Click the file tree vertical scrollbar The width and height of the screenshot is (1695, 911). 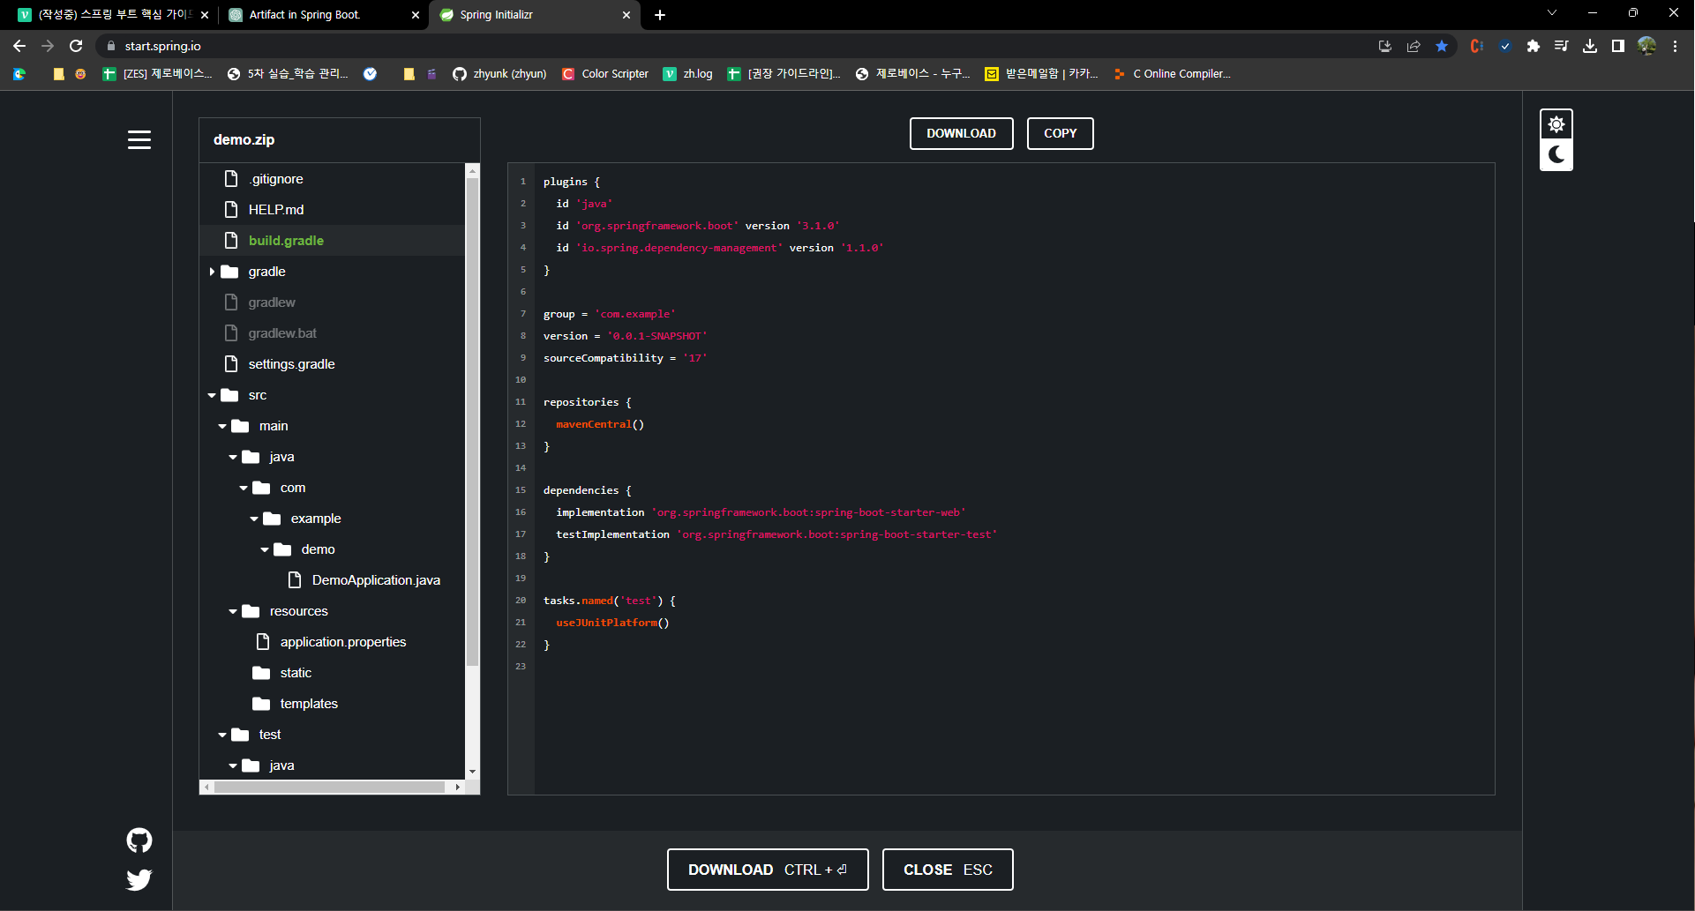[473, 422]
